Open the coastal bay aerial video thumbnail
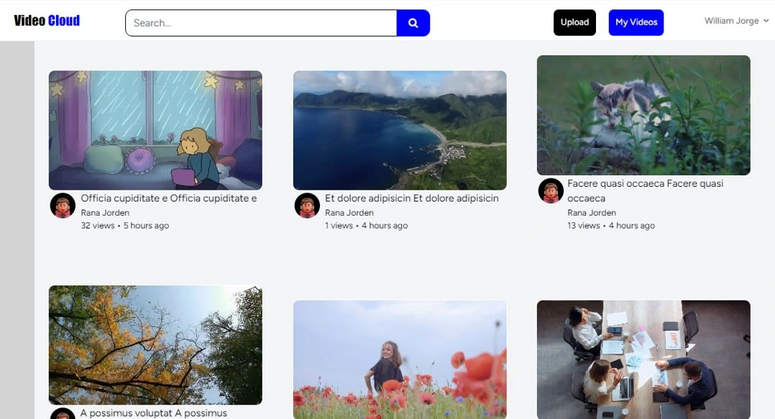The height and width of the screenshot is (419, 775). (x=400, y=130)
